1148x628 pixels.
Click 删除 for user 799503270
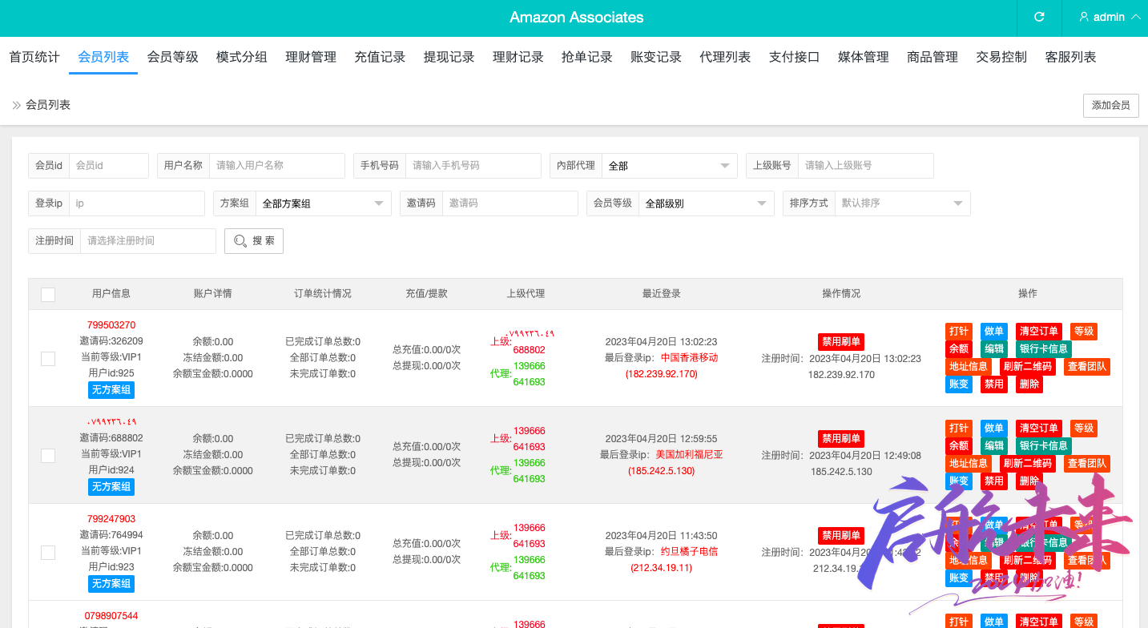tap(1029, 384)
